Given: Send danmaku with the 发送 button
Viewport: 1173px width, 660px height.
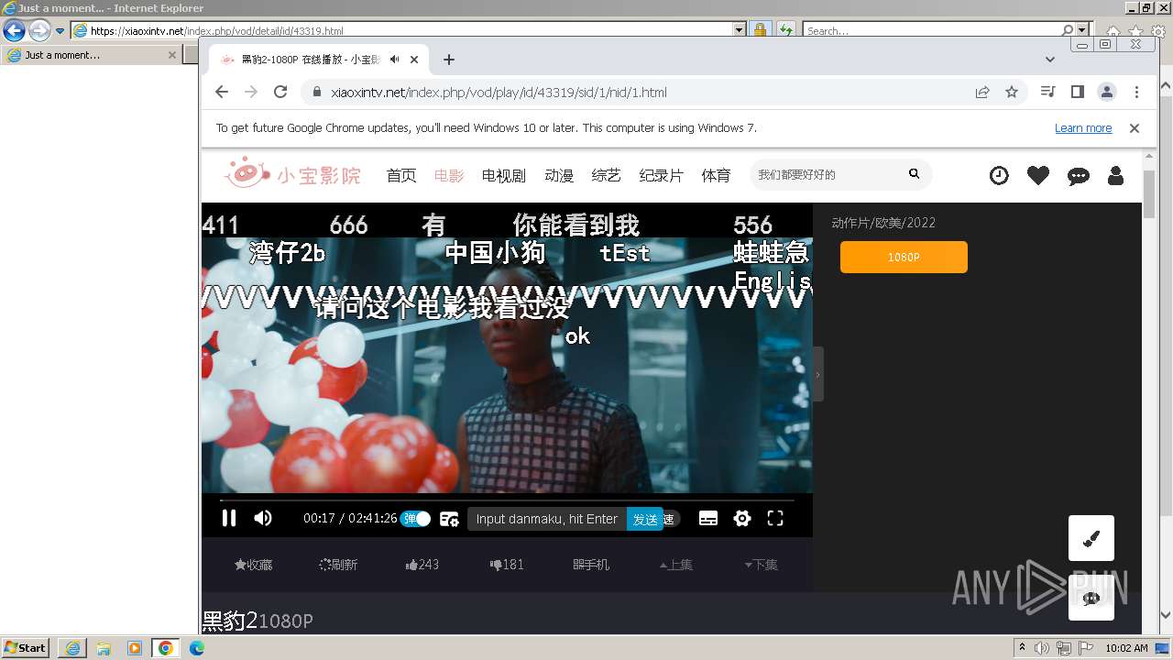Looking at the screenshot, I should pos(646,519).
